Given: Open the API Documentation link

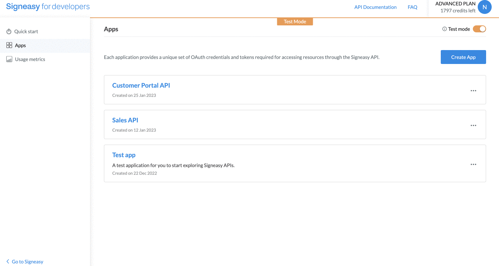Looking at the screenshot, I should click(x=375, y=7).
